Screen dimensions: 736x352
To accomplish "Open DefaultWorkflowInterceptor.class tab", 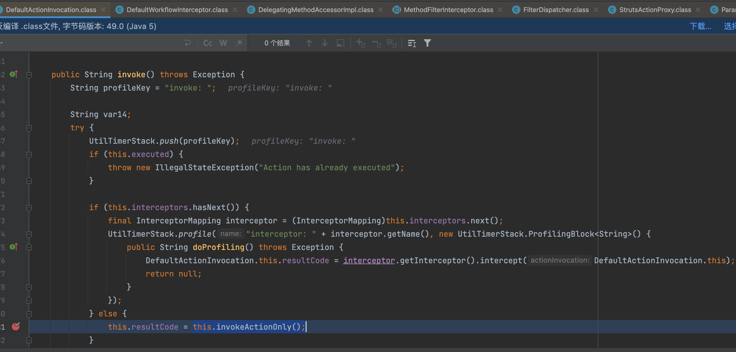I will pos(177,10).
